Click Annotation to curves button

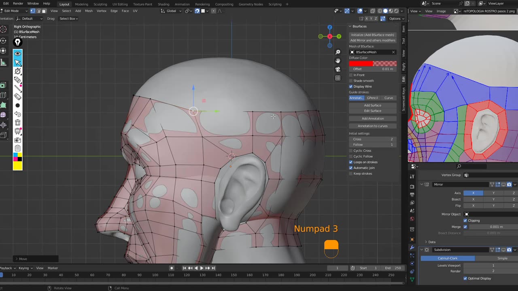pos(373,126)
